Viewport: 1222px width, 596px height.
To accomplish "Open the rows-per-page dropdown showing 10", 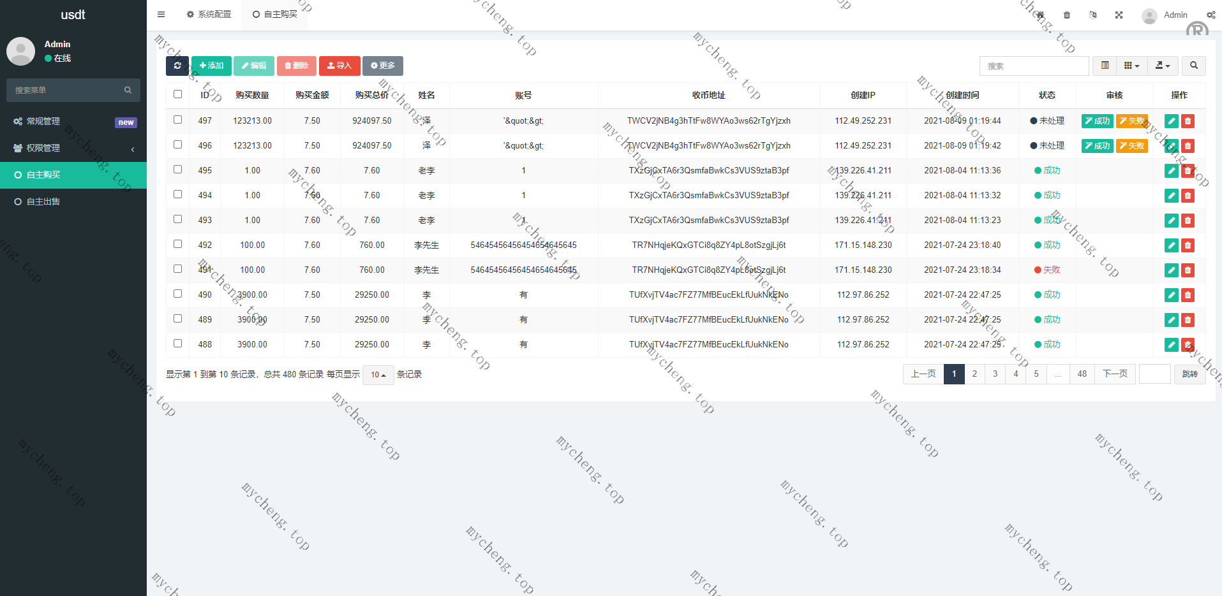I will click(378, 375).
